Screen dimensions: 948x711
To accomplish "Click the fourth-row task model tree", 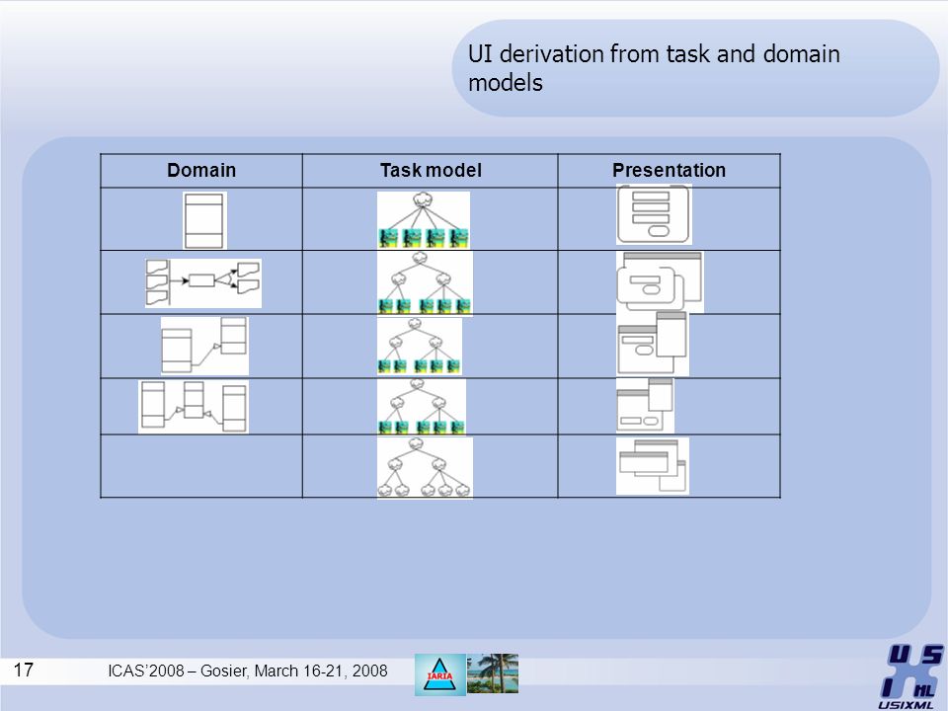I will [422, 406].
